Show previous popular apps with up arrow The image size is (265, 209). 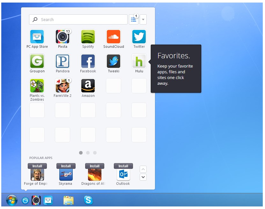pyautogui.click(x=143, y=169)
